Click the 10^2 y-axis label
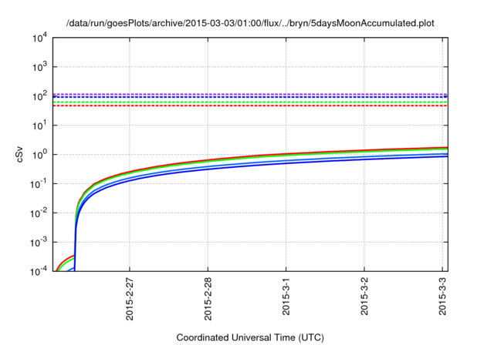The width and height of the screenshot is (494, 345). 40,96
